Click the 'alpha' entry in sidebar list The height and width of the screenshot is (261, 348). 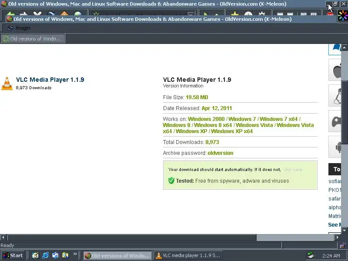click(335, 207)
